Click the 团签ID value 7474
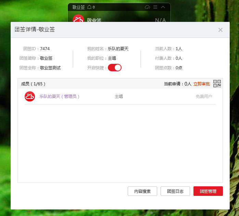 pos(45,49)
